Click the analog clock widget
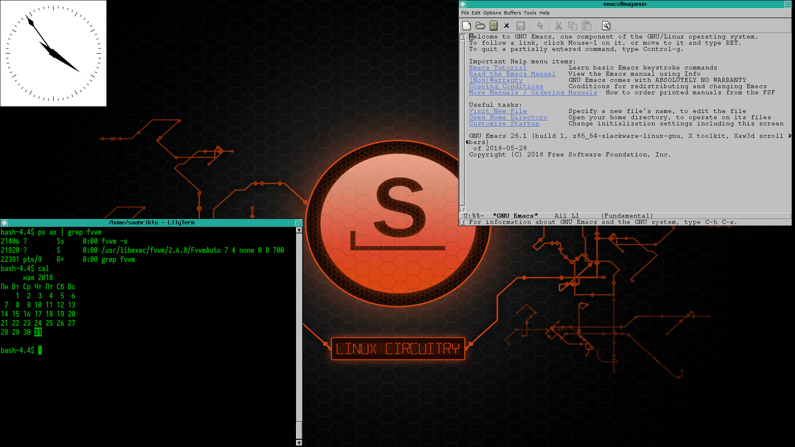The height and width of the screenshot is (447, 795). click(53, 53)
